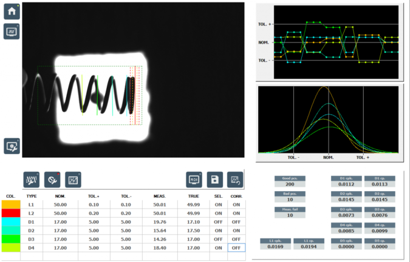
Task: Click the D4 cp. value 0.0099
Action: coord(380,231)
